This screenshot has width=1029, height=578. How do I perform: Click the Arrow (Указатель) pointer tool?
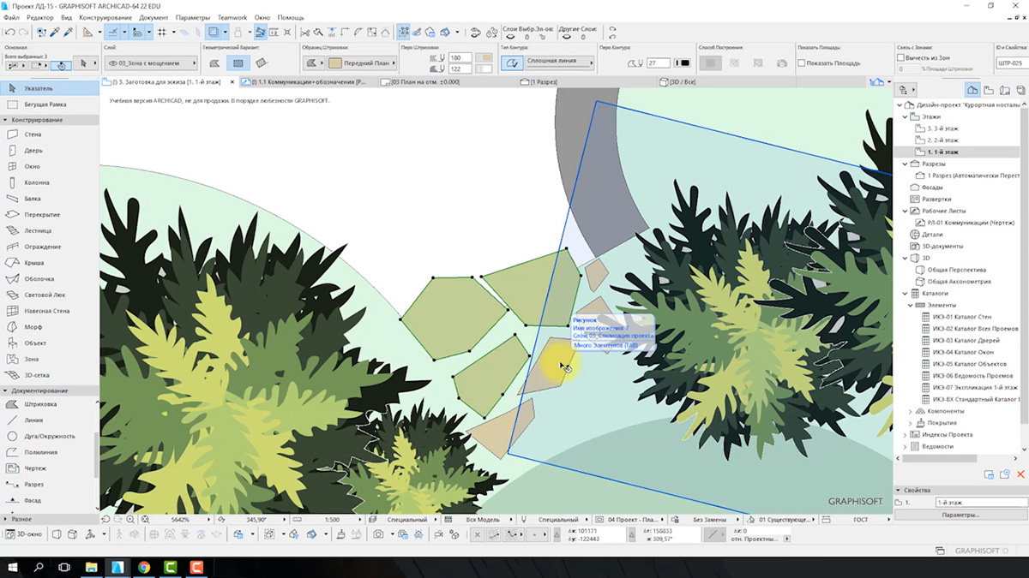coord(38,88)
